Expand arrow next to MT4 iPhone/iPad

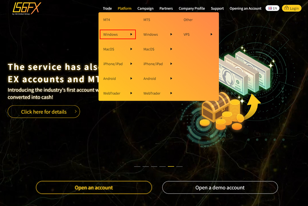pyautogui.click(x=131, y=64)
